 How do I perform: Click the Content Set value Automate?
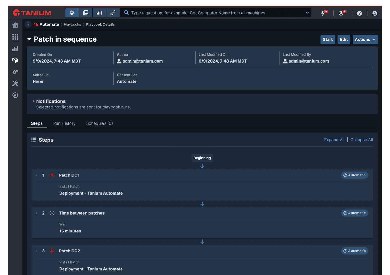(127, 81)
